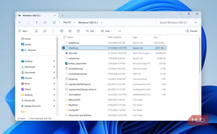Click the Cut scissors icon

(36, 31)
